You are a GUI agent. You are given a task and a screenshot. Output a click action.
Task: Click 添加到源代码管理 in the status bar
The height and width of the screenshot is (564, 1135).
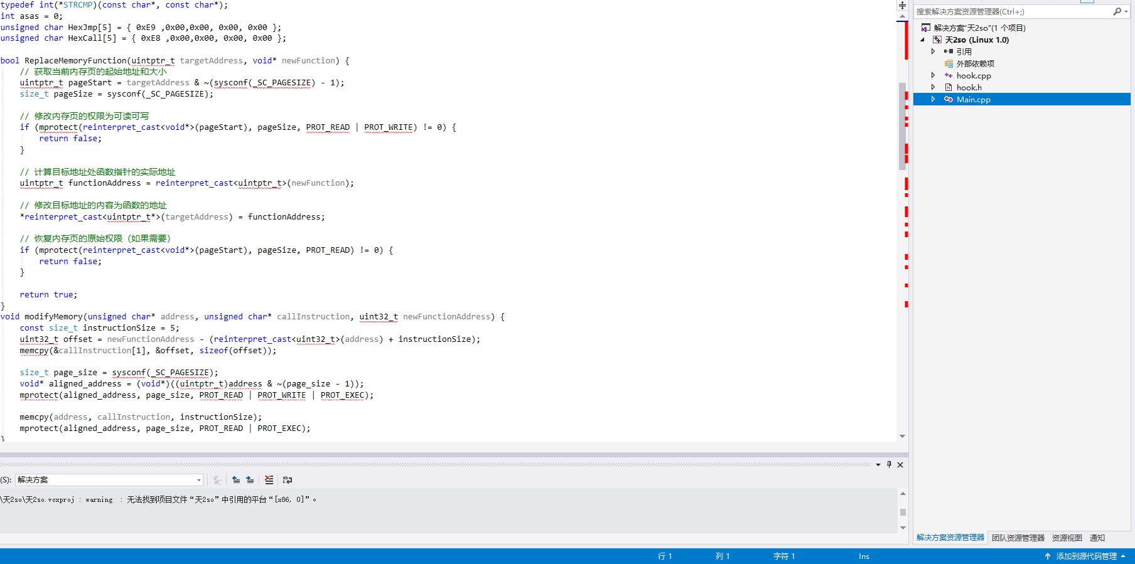(1086, 556)
